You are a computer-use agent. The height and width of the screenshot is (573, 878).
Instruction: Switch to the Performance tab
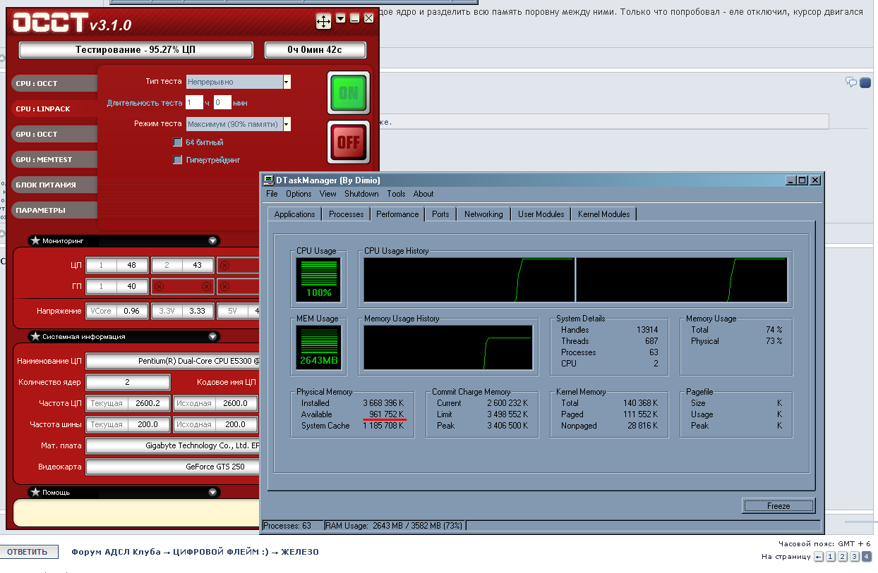click(x=397, y=214)
